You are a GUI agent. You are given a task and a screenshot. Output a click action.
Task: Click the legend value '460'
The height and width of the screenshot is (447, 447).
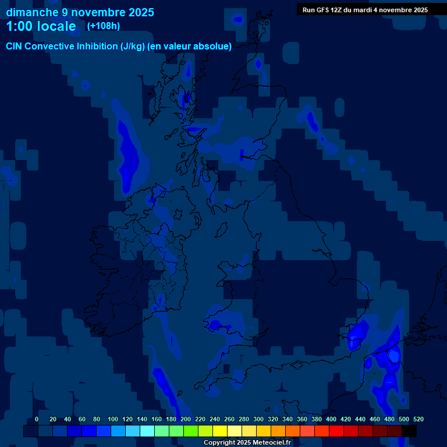click(375, 419)
